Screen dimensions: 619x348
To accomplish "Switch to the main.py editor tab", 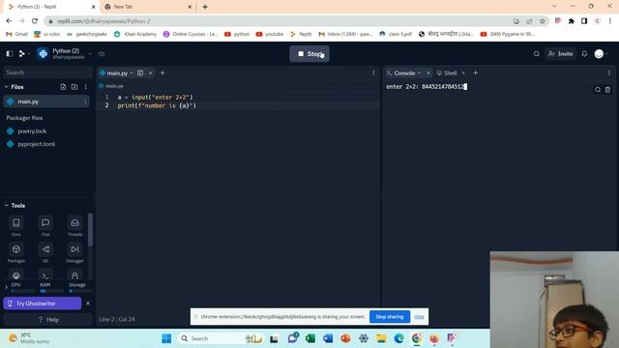I will point(117,73).
